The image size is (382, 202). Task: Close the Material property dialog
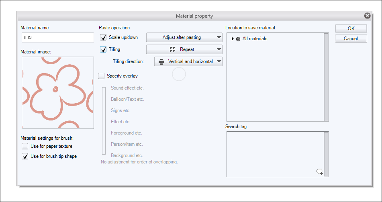(367, 16)
